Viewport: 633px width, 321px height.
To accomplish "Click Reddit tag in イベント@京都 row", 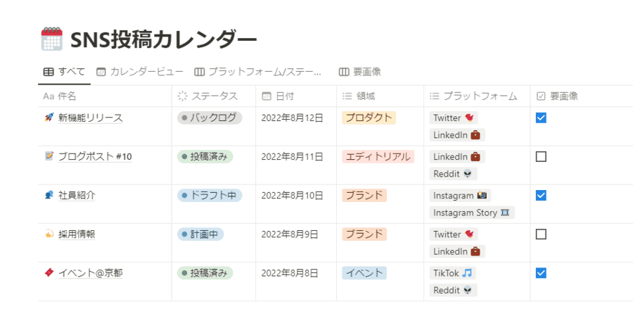I will tap(453, 290).
